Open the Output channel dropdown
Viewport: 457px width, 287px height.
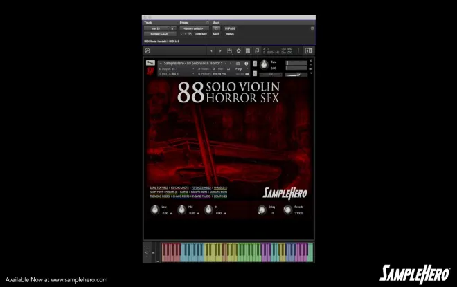(176, 69)
